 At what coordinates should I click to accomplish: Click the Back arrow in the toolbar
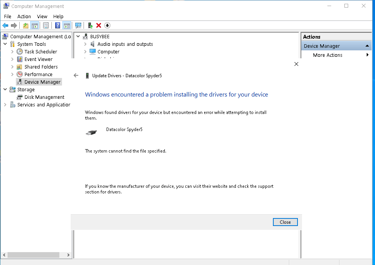[x=5, y=25]
